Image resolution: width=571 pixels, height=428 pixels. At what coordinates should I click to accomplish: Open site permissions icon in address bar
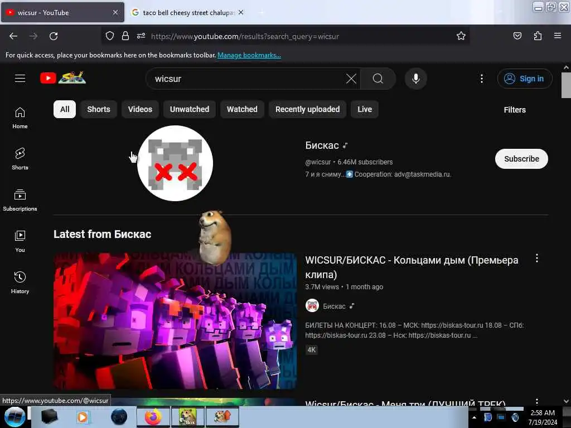tap(141, 36)
